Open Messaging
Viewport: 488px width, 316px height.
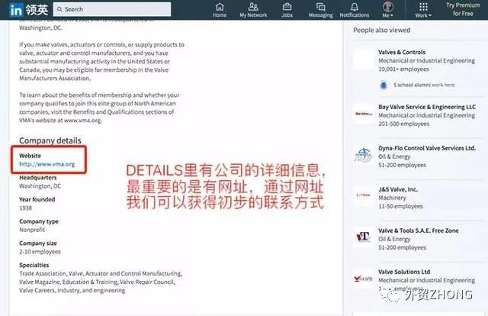pyautogui.click(x=320, y=10)
